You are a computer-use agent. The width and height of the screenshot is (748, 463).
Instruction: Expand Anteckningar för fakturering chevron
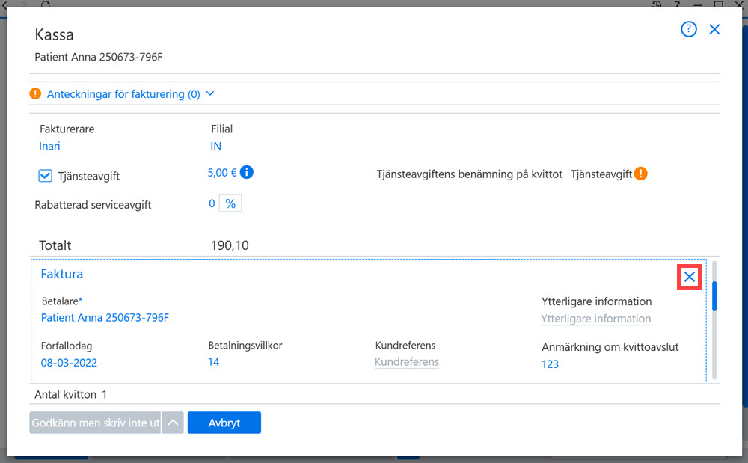[210, 93]
